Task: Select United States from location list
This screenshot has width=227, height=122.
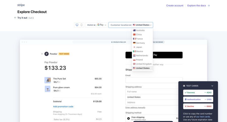Action: pyautogui.click(x=142, y=68)
